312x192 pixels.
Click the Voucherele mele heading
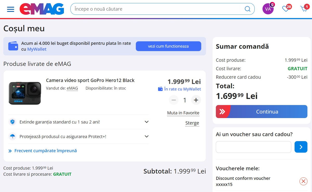pos(238,169)
